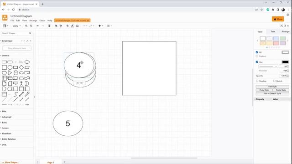Apply the blue style preset swatch

(x=276, y=38)
